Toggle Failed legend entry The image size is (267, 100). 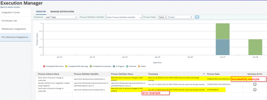[142, 66]
